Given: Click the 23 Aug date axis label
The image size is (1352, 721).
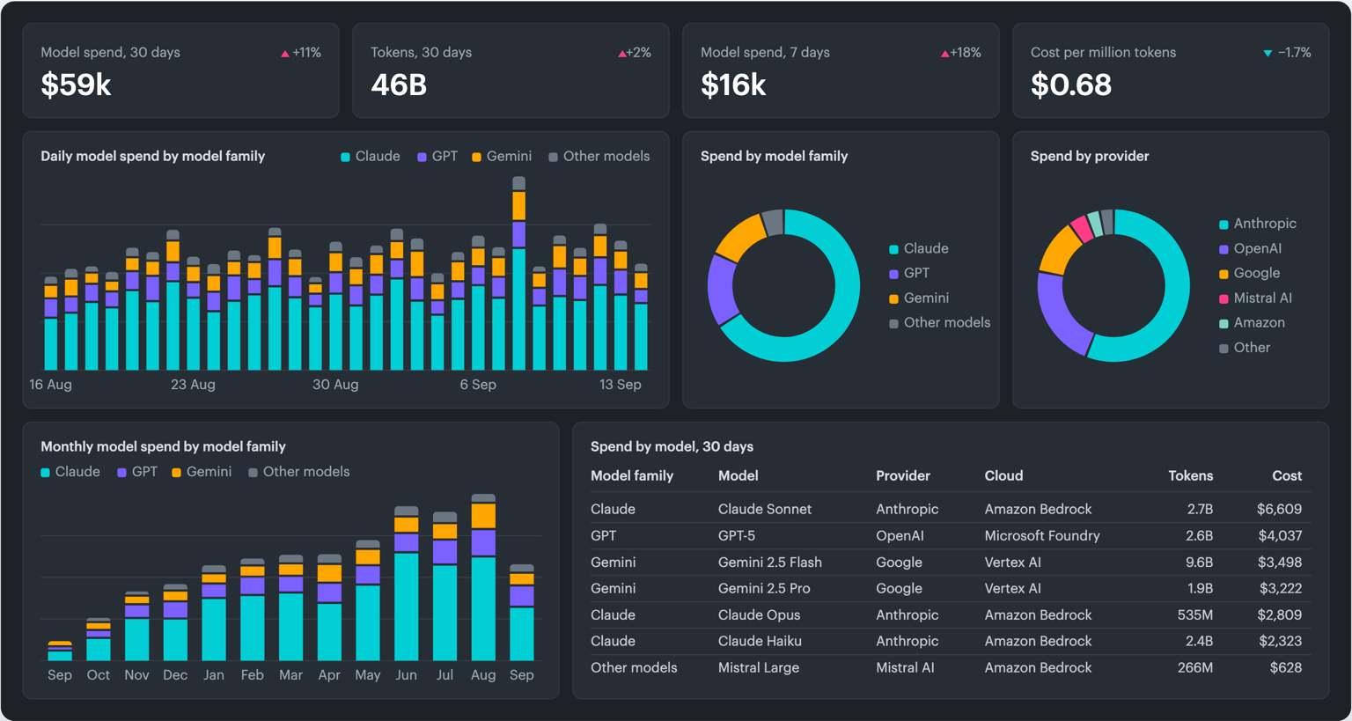Looking at the screenshot, I should [x=193, y=385].
